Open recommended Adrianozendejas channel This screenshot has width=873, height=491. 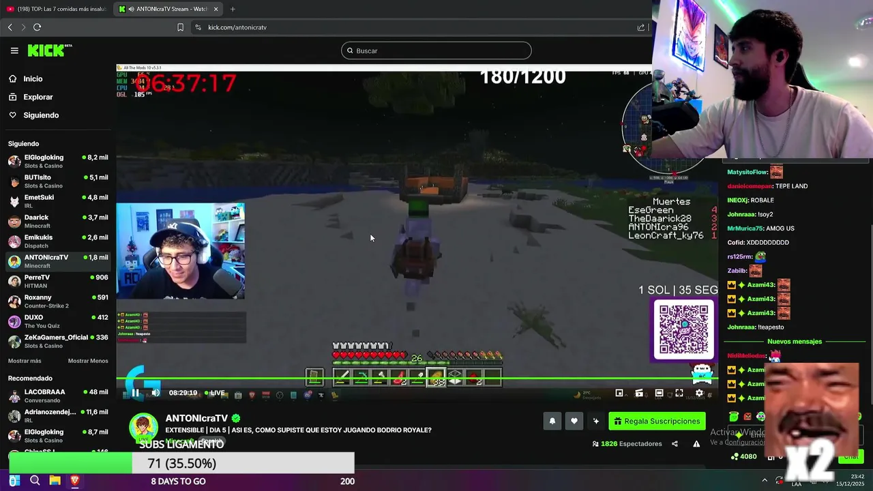click(58, 416)
